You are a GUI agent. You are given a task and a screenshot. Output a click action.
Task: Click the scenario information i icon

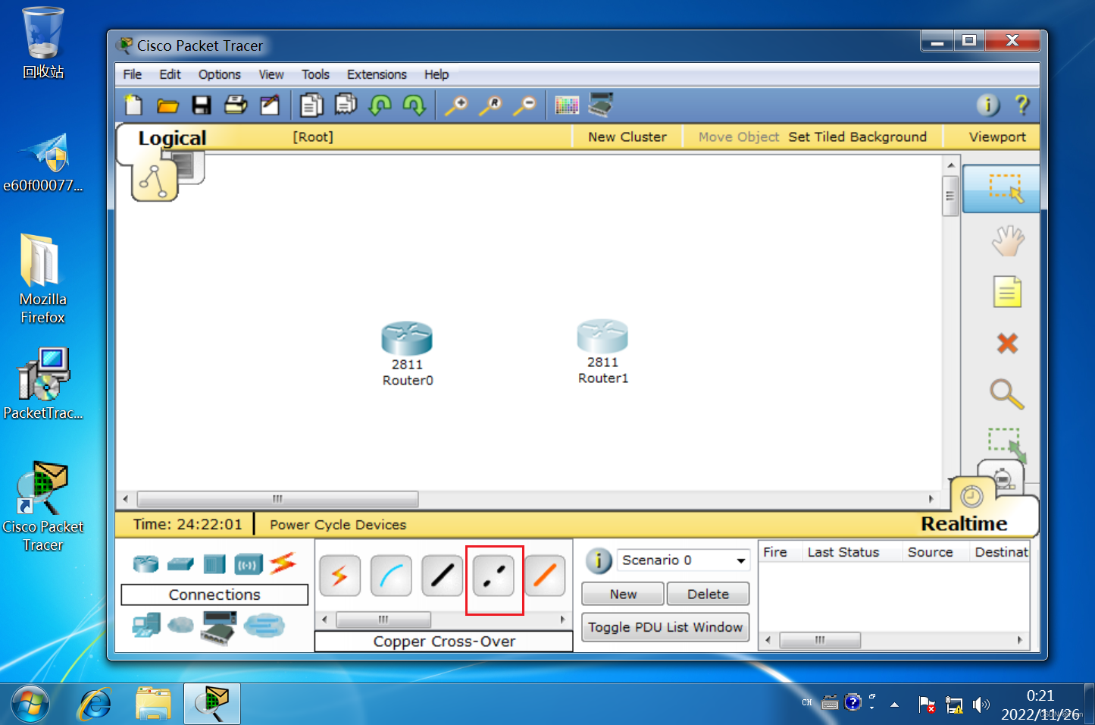click(599, 561)
